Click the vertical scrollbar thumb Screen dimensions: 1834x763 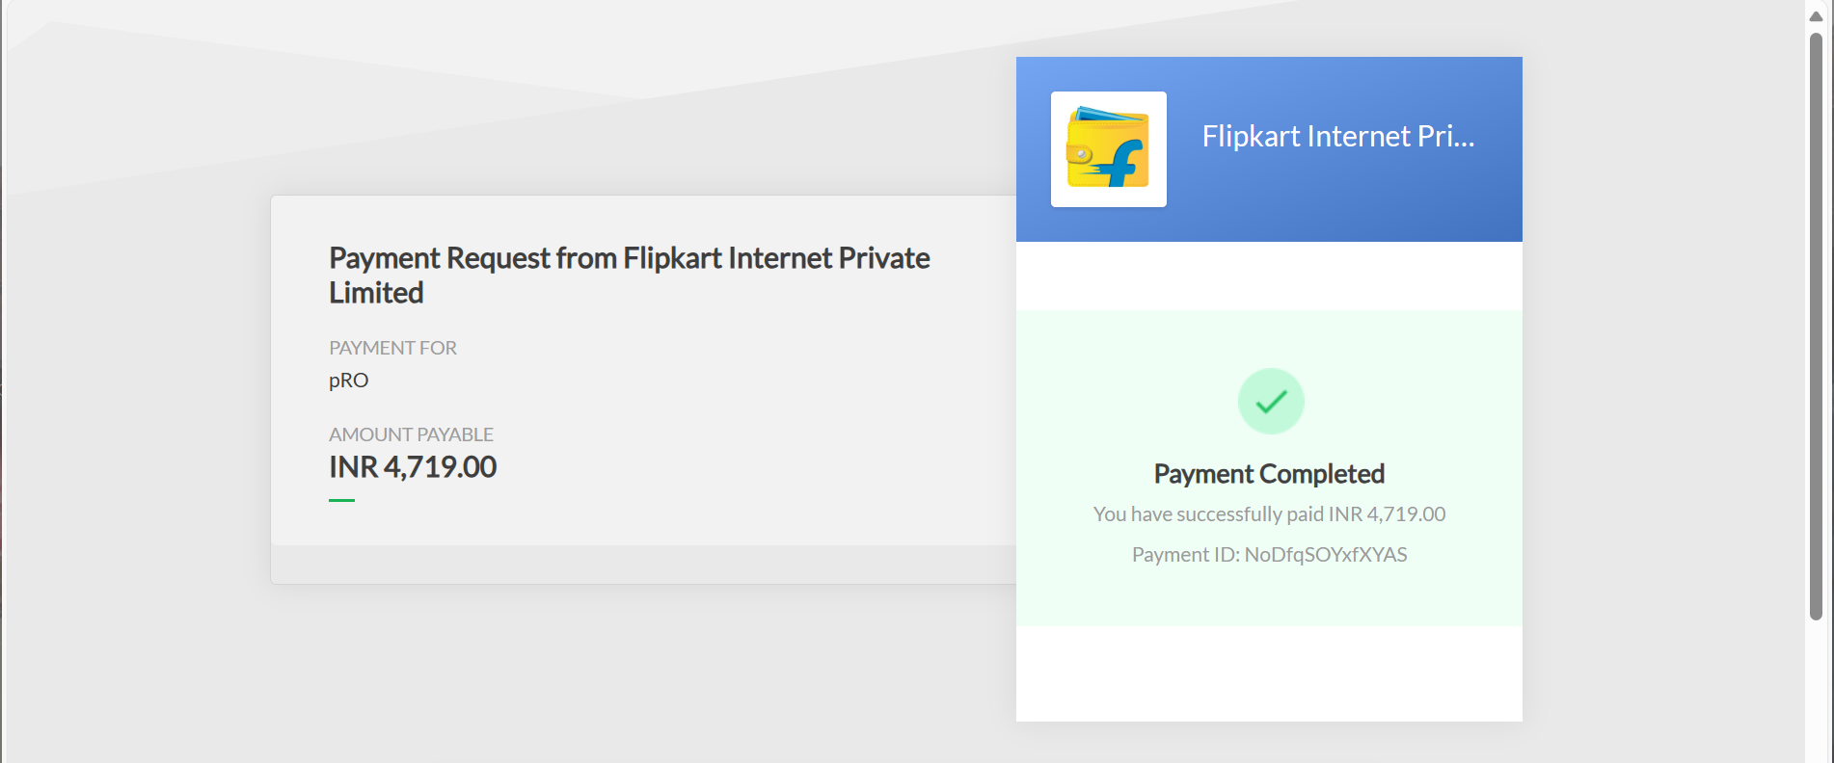tap(1816, 328)
